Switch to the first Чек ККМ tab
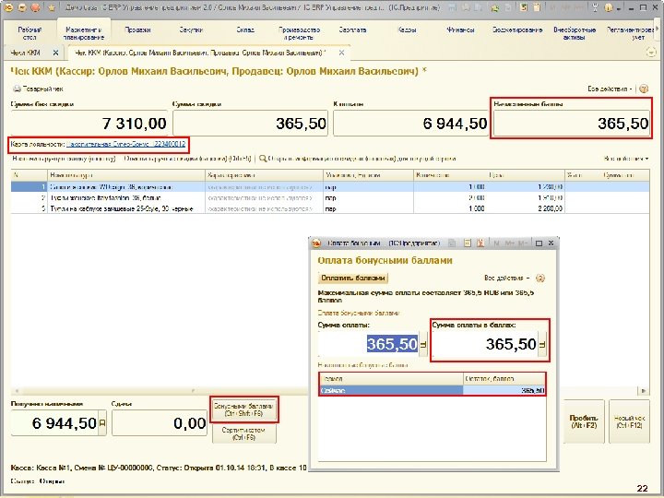The width and height of the screenshot is (664, 498). point(25,52)
